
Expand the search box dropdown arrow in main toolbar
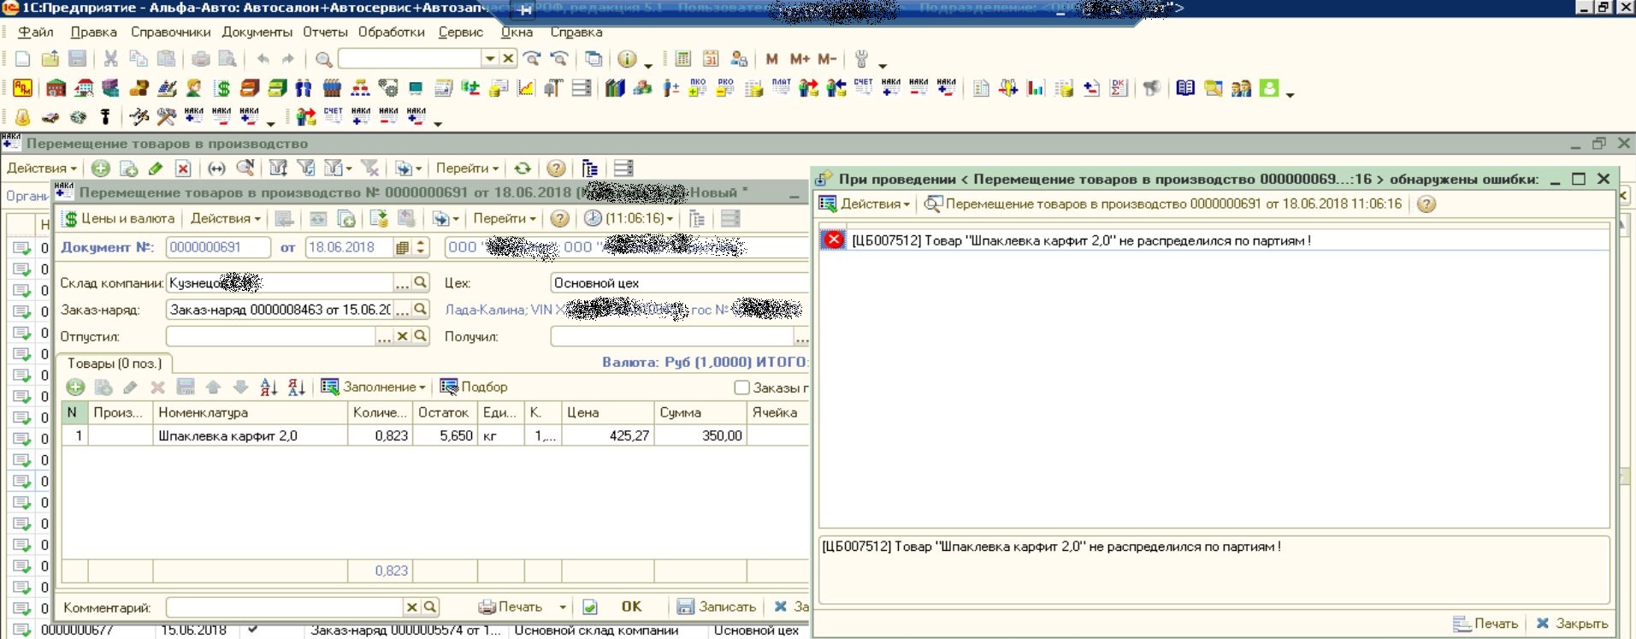(x=490, y=59)
